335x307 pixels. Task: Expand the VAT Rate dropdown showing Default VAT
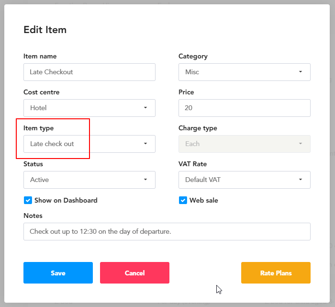point(239,180)
